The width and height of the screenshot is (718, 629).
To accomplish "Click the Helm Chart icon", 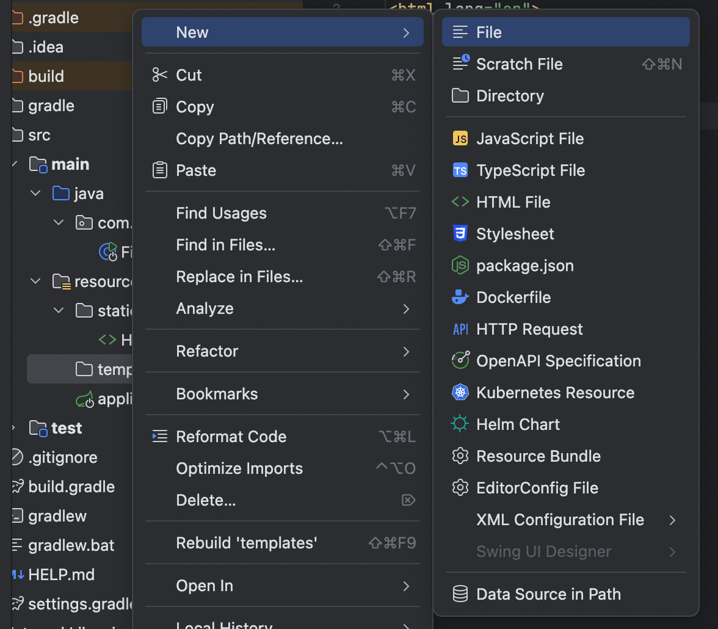I will 460,424.
